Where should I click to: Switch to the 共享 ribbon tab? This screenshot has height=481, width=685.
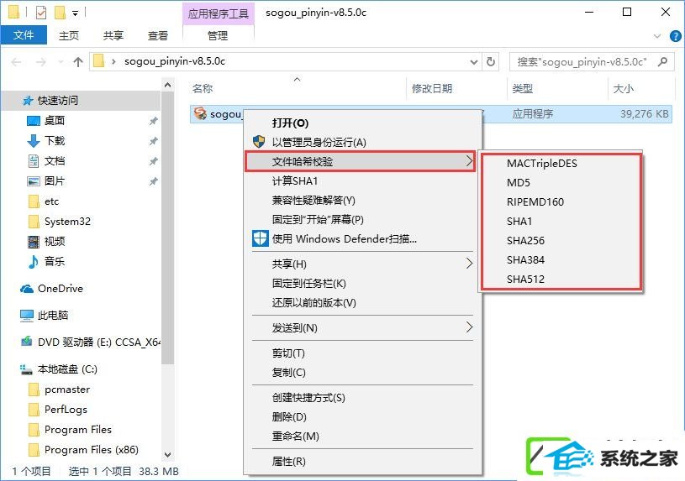(113, 35)
